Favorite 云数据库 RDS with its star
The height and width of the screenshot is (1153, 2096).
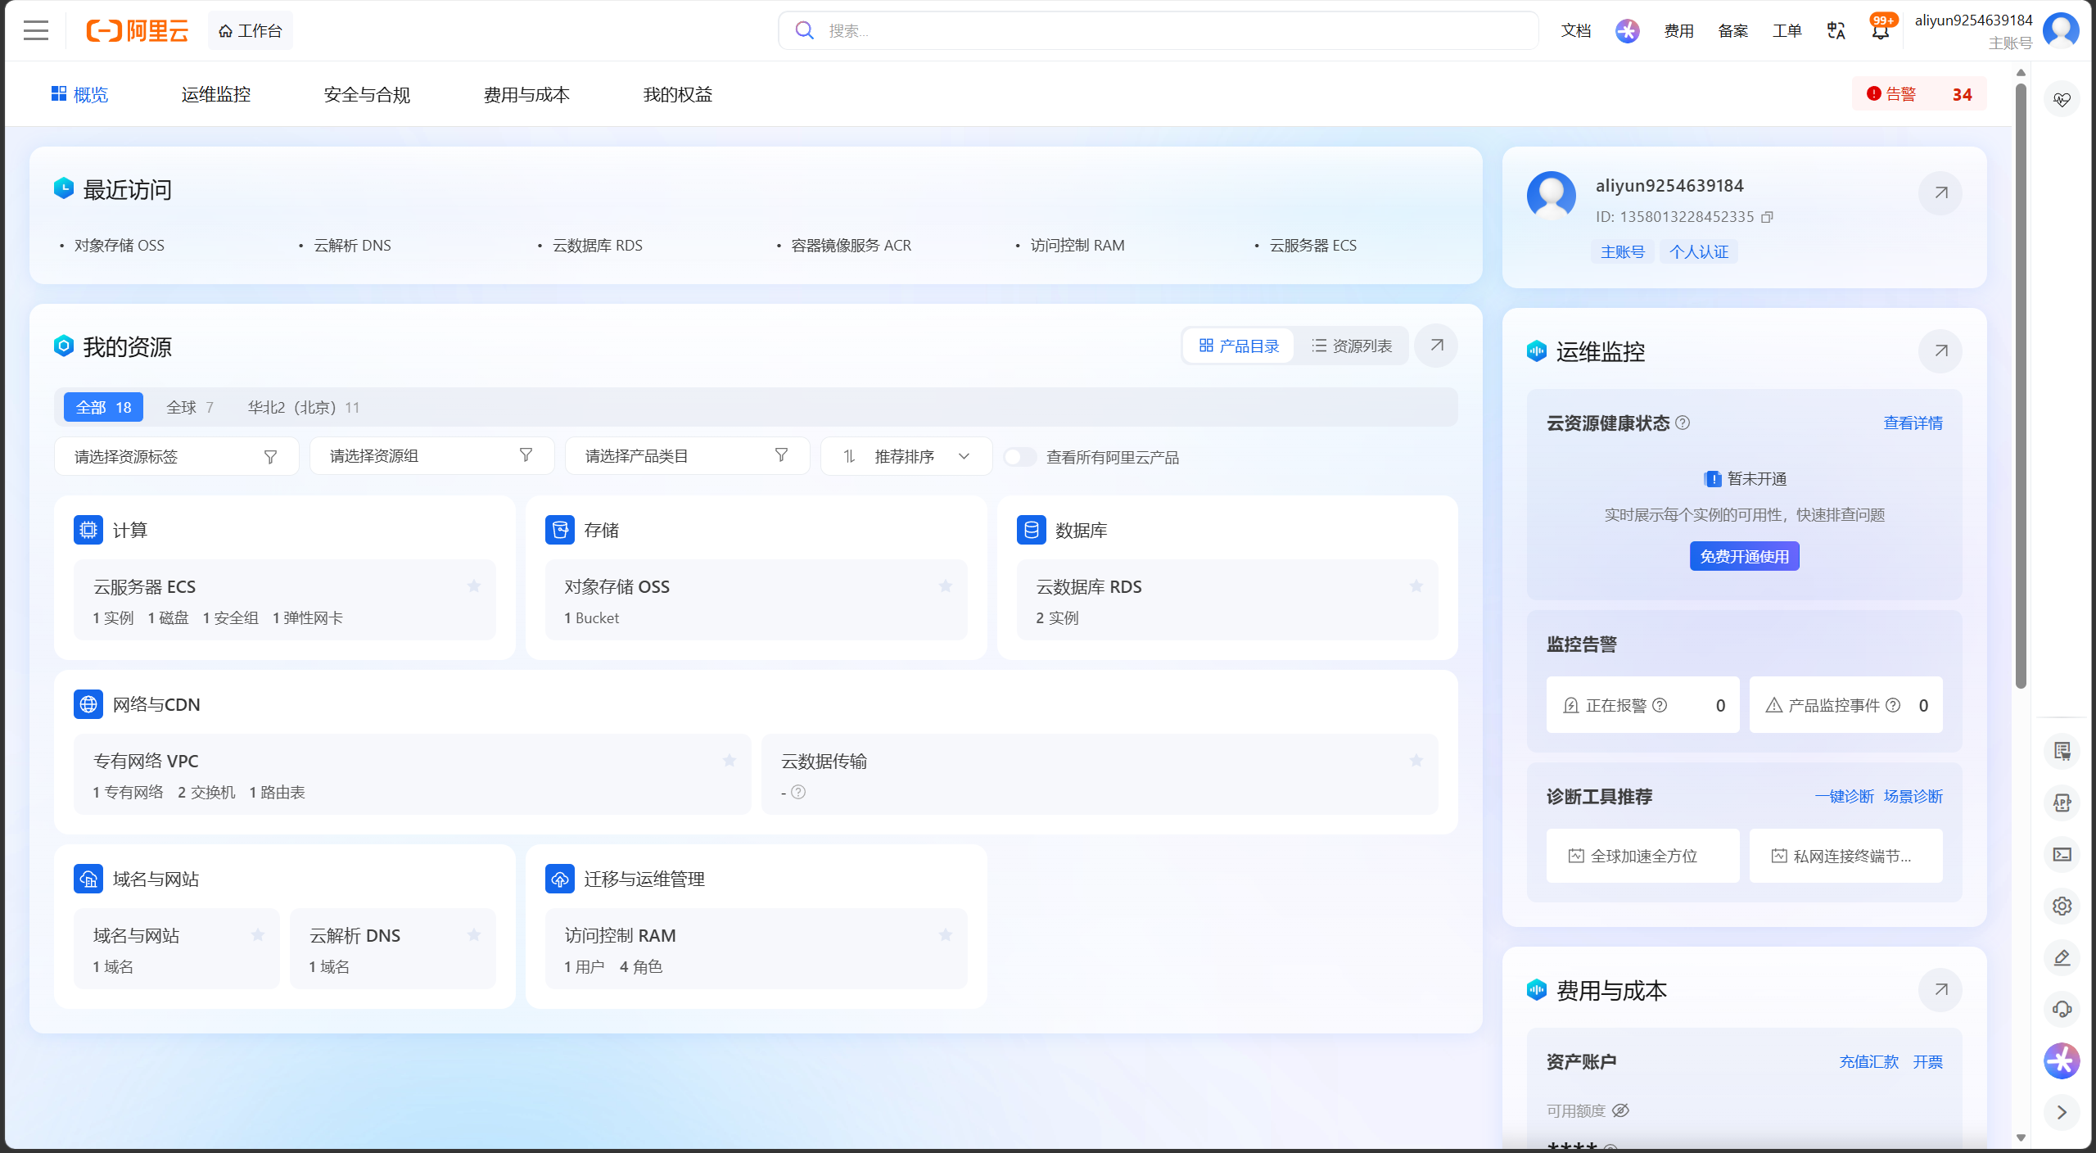point(1416,586)
